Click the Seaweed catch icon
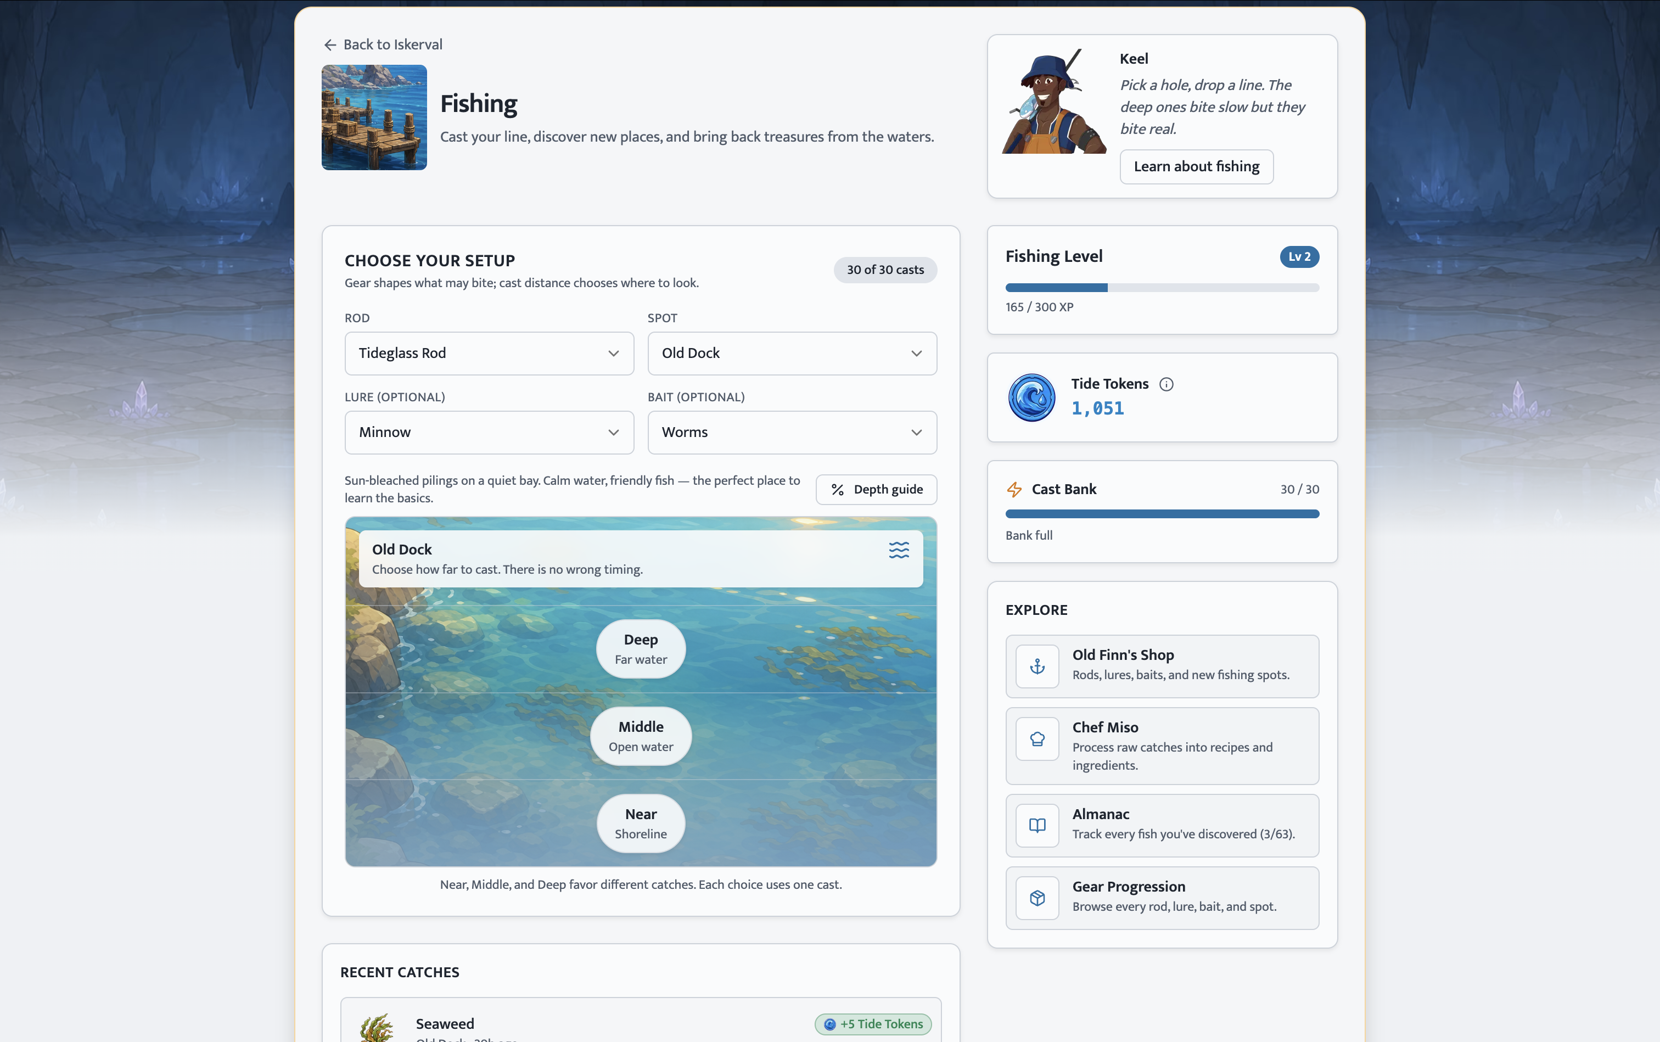This screenshot has height=1042, width=1660. coord(377,1027)
